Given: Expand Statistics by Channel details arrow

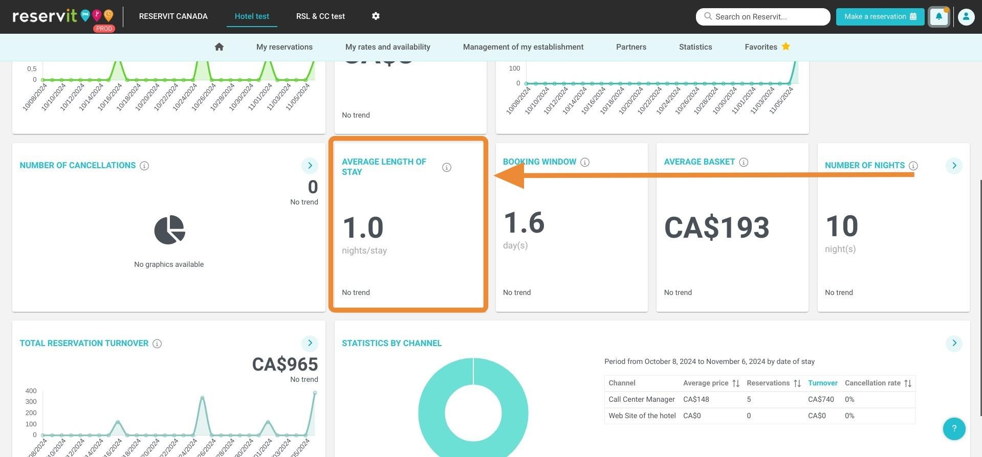Looking at the screenshot, I should tap(954, 343).
